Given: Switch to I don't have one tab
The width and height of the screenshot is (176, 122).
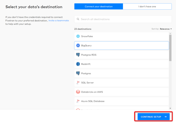Looking at the screenshot, I should click(147, 7).
